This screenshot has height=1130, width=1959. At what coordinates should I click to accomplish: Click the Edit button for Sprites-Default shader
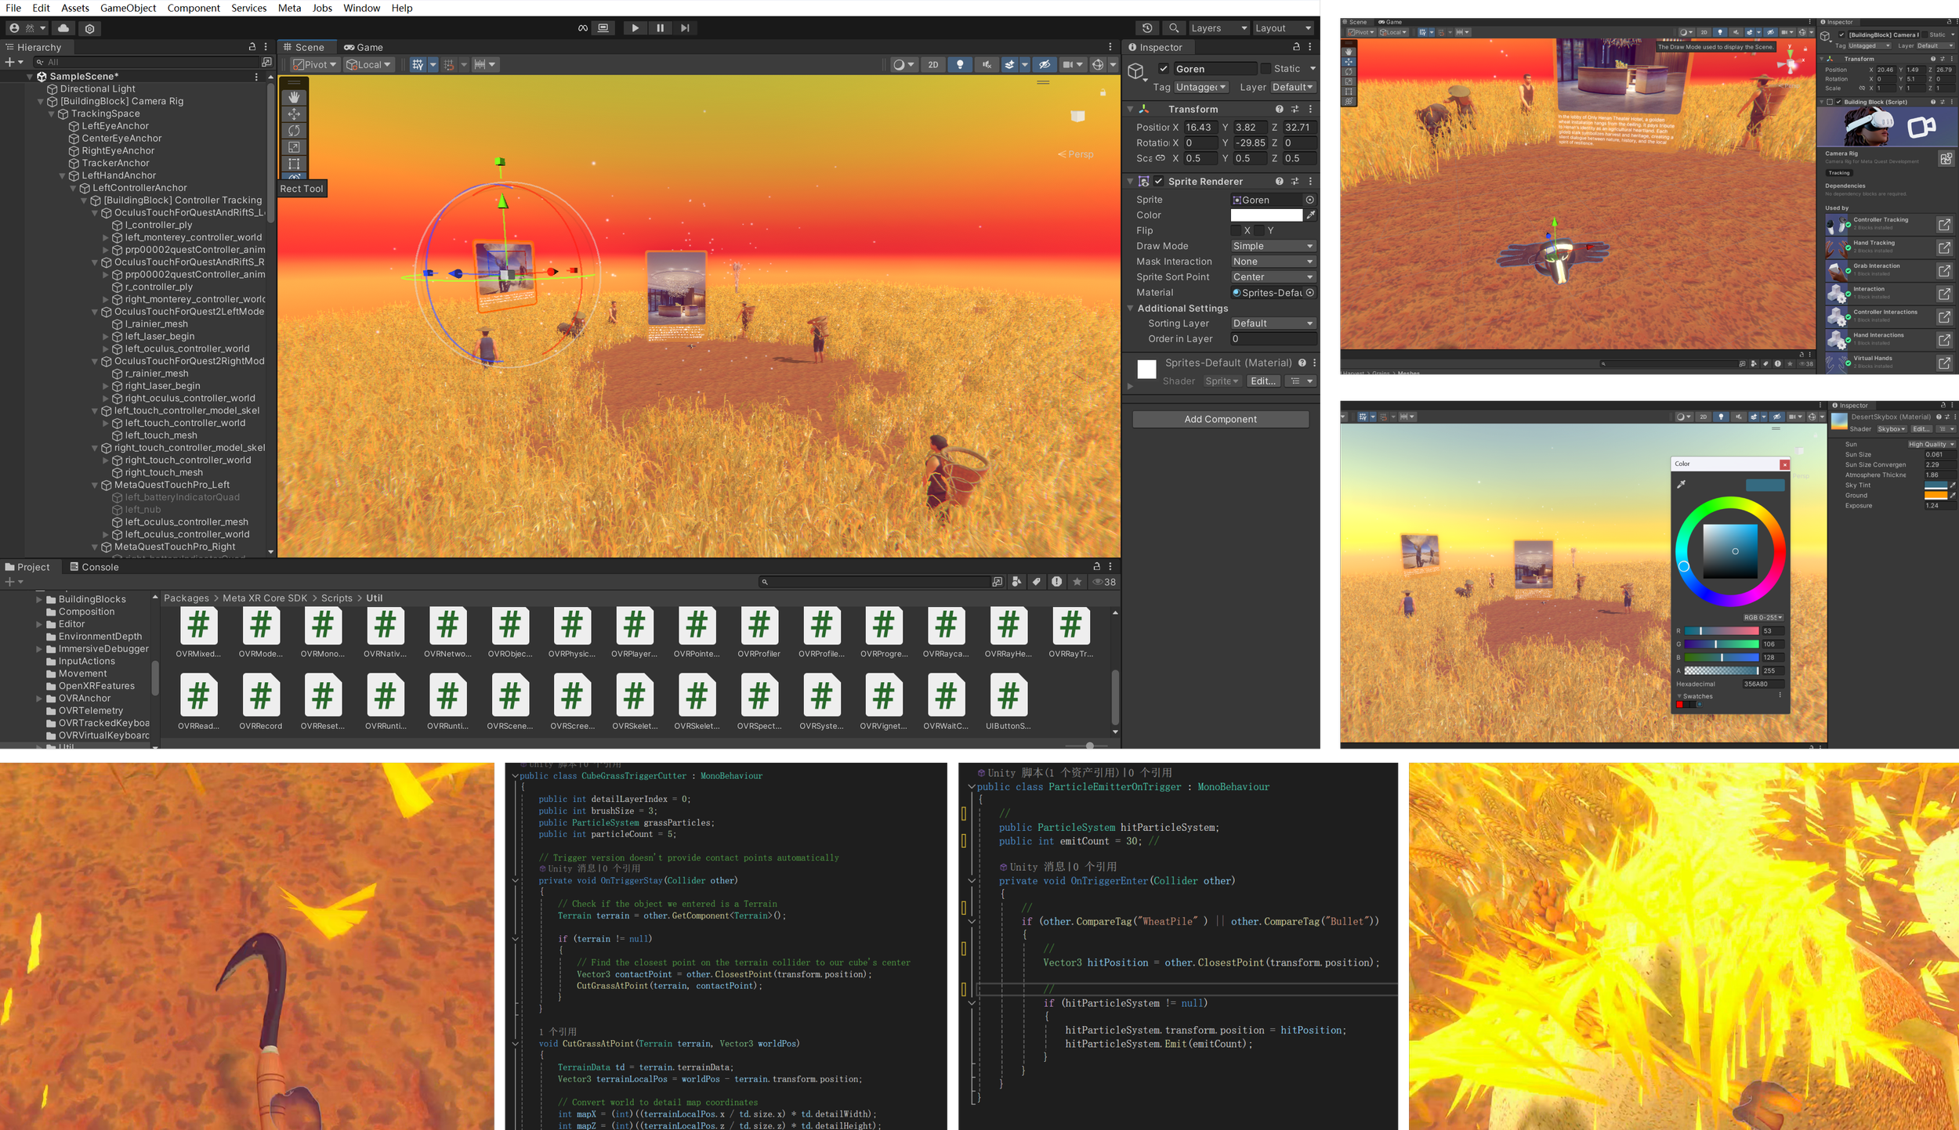(x=1263, y=381)
